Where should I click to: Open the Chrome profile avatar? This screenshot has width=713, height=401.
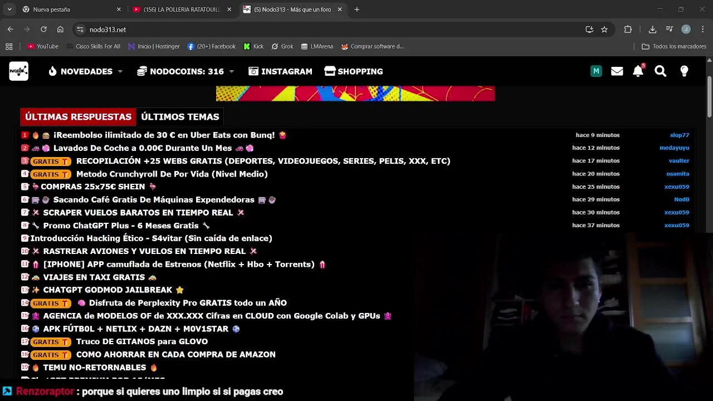pos(686,30)
